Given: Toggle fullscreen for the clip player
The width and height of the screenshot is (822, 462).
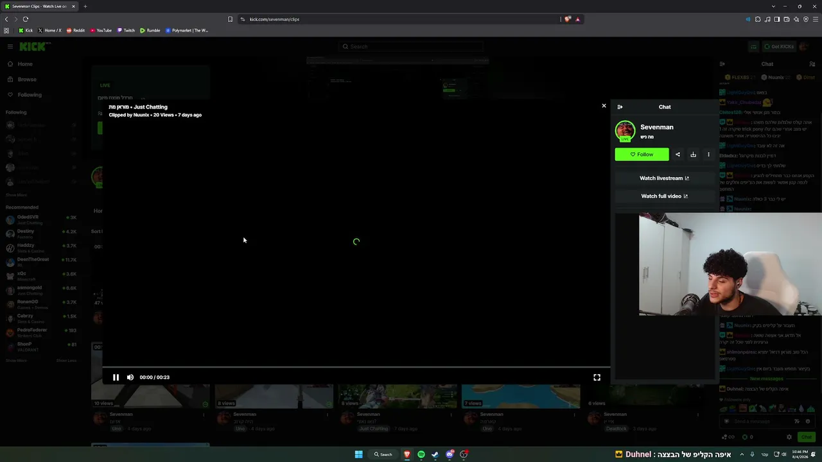Looking at the screenshot, I should (597, 377).
